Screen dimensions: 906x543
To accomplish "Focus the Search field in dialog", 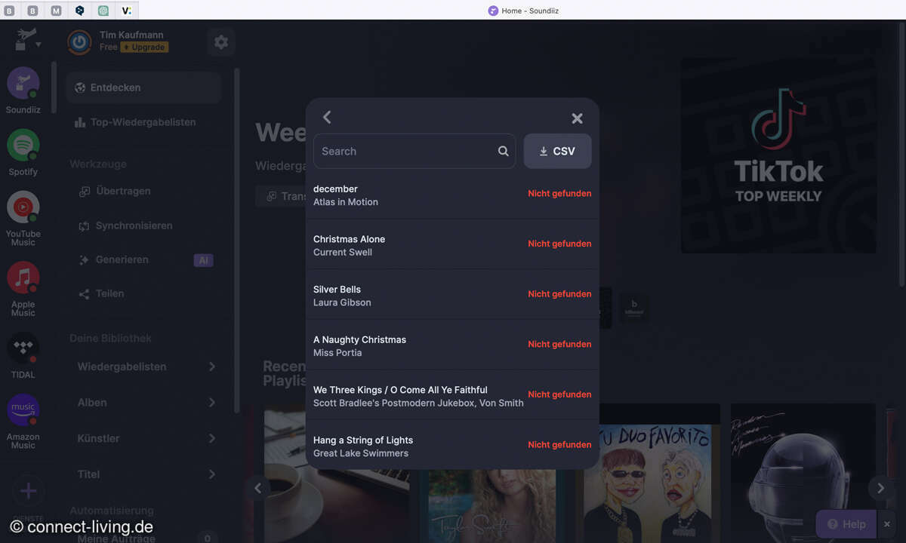I will click(414, 151).
